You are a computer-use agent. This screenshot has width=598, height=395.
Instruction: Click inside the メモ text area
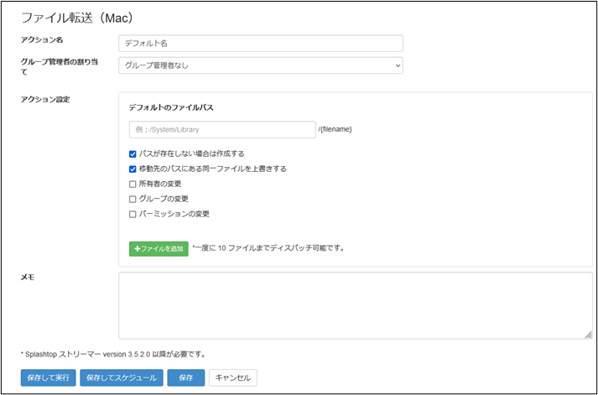pyautogui.click(x=356, y=305)
